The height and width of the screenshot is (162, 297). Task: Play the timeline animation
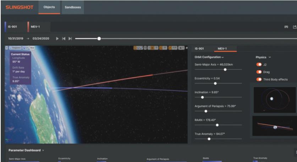(x=57, y=39)
